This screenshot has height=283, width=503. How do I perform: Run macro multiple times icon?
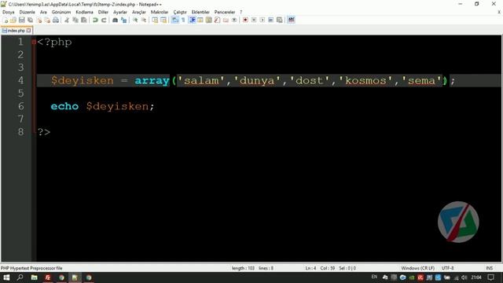coord(270,20)
